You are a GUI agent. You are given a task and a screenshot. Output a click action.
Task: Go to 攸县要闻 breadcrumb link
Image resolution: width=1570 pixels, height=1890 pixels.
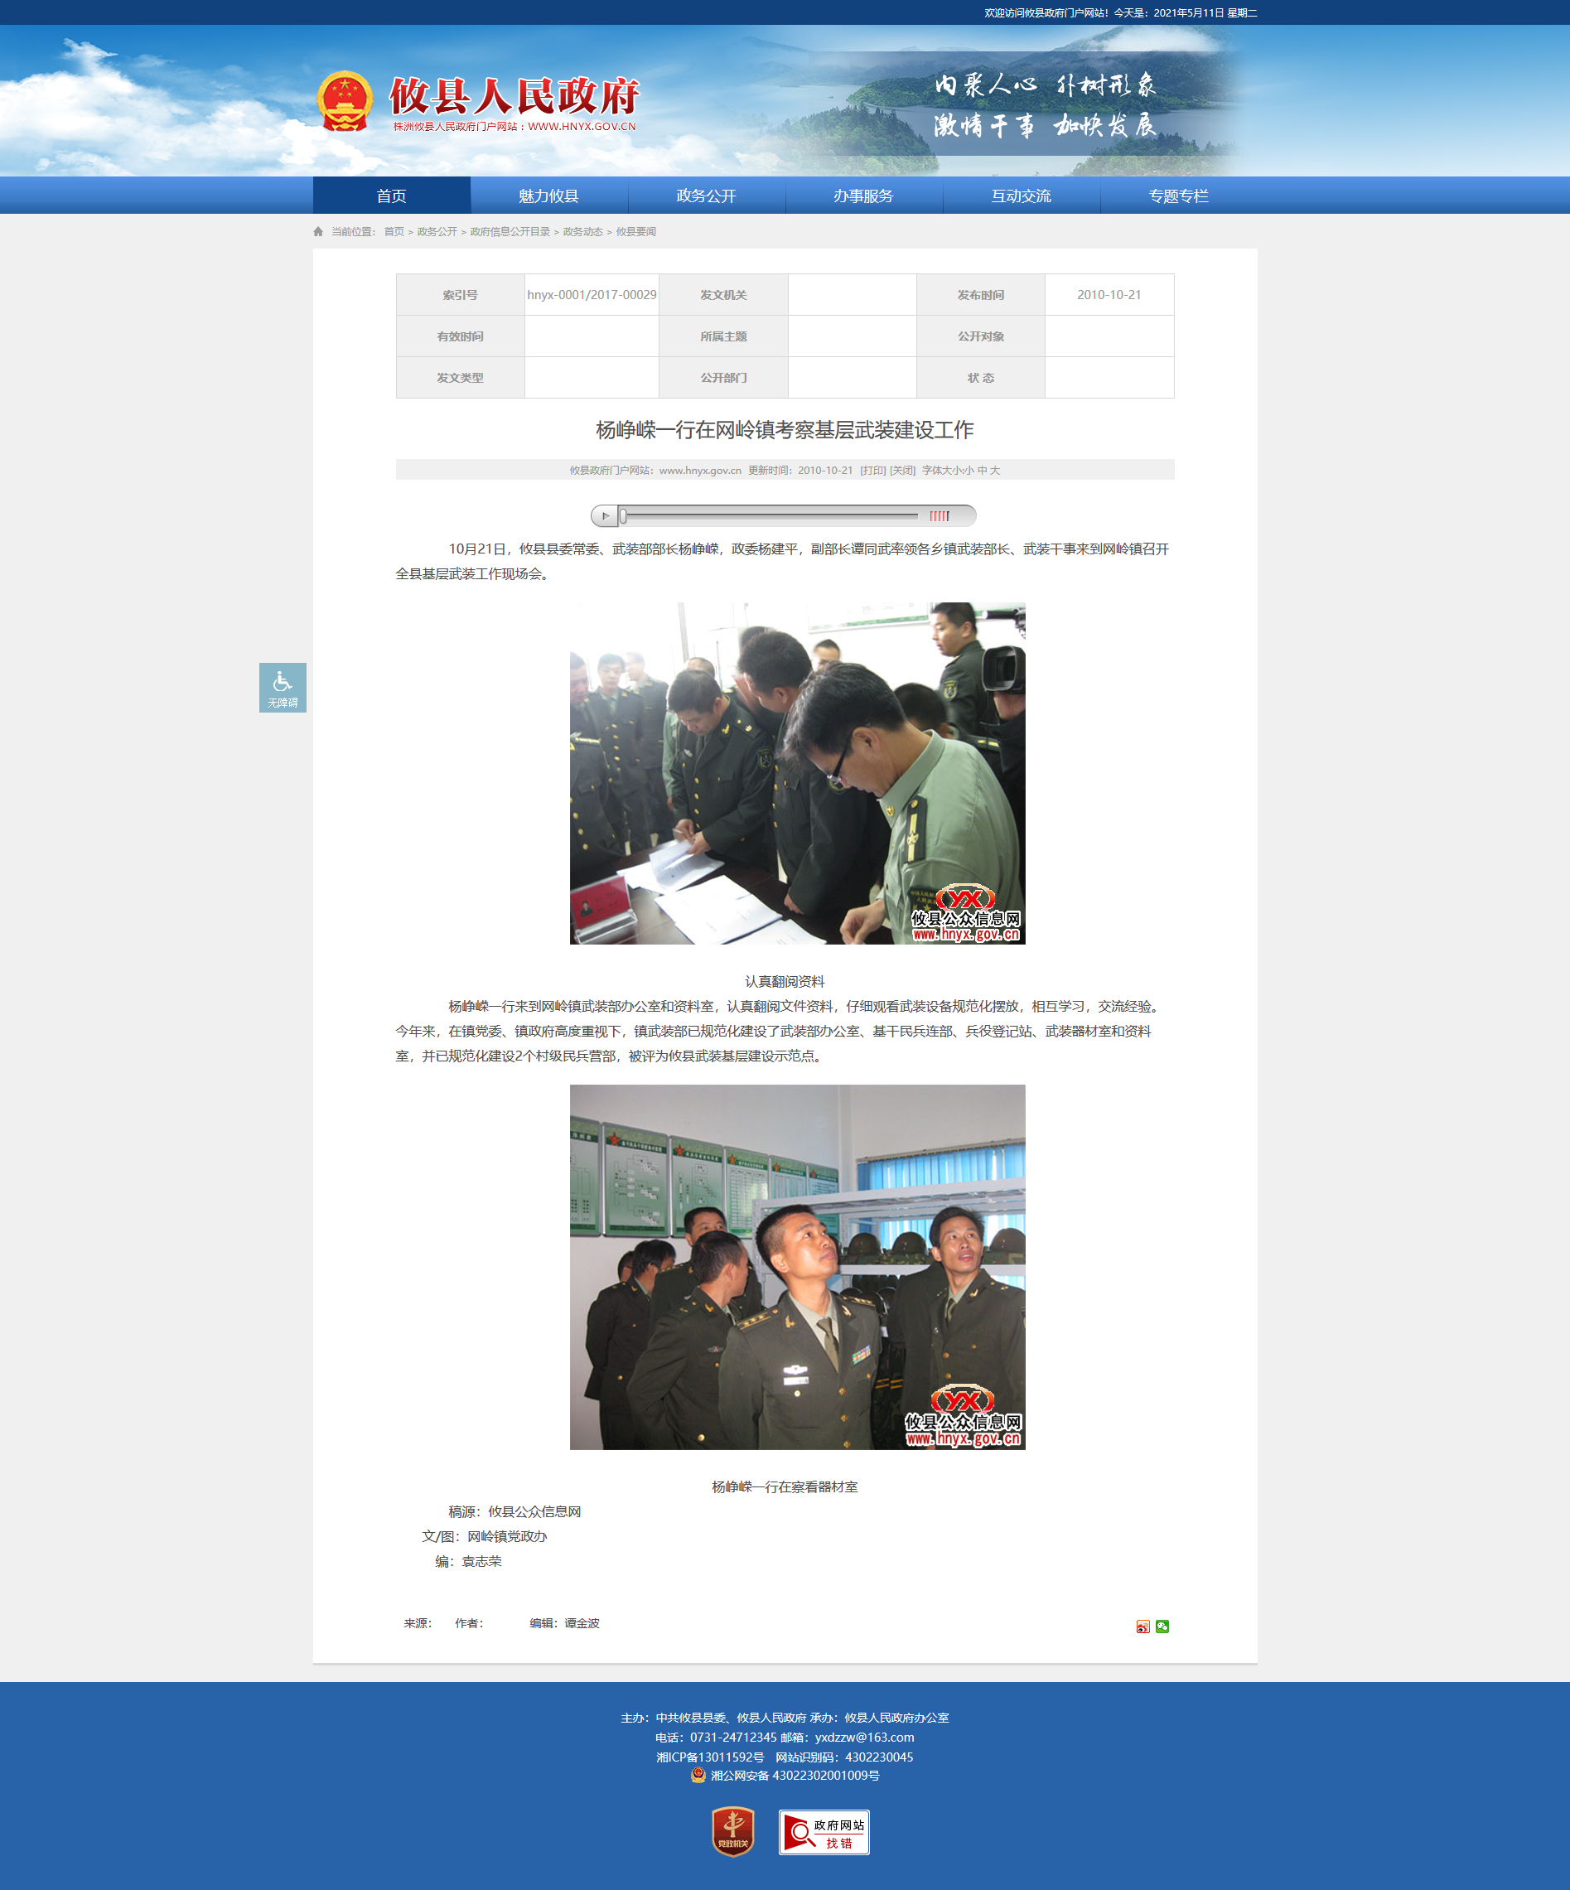point(636,232)
